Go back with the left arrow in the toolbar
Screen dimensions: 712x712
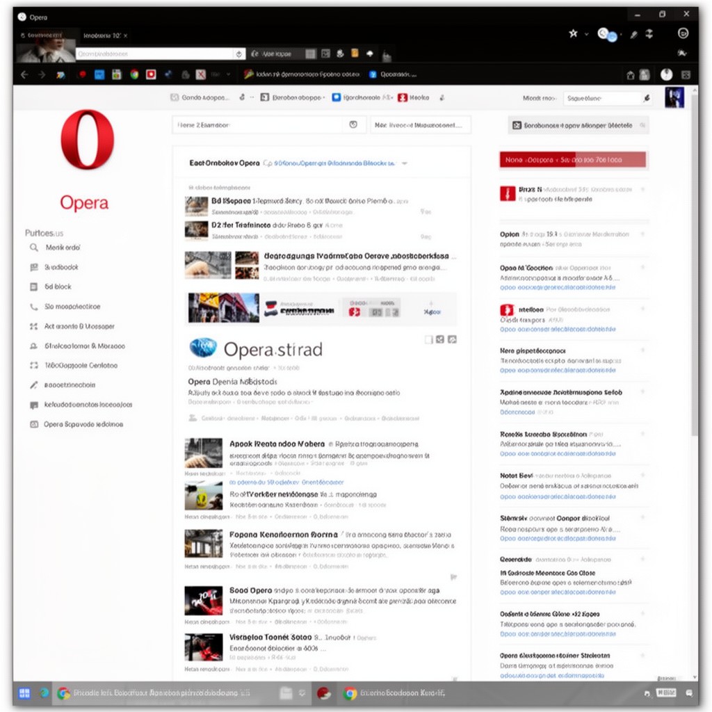point(24,74)
